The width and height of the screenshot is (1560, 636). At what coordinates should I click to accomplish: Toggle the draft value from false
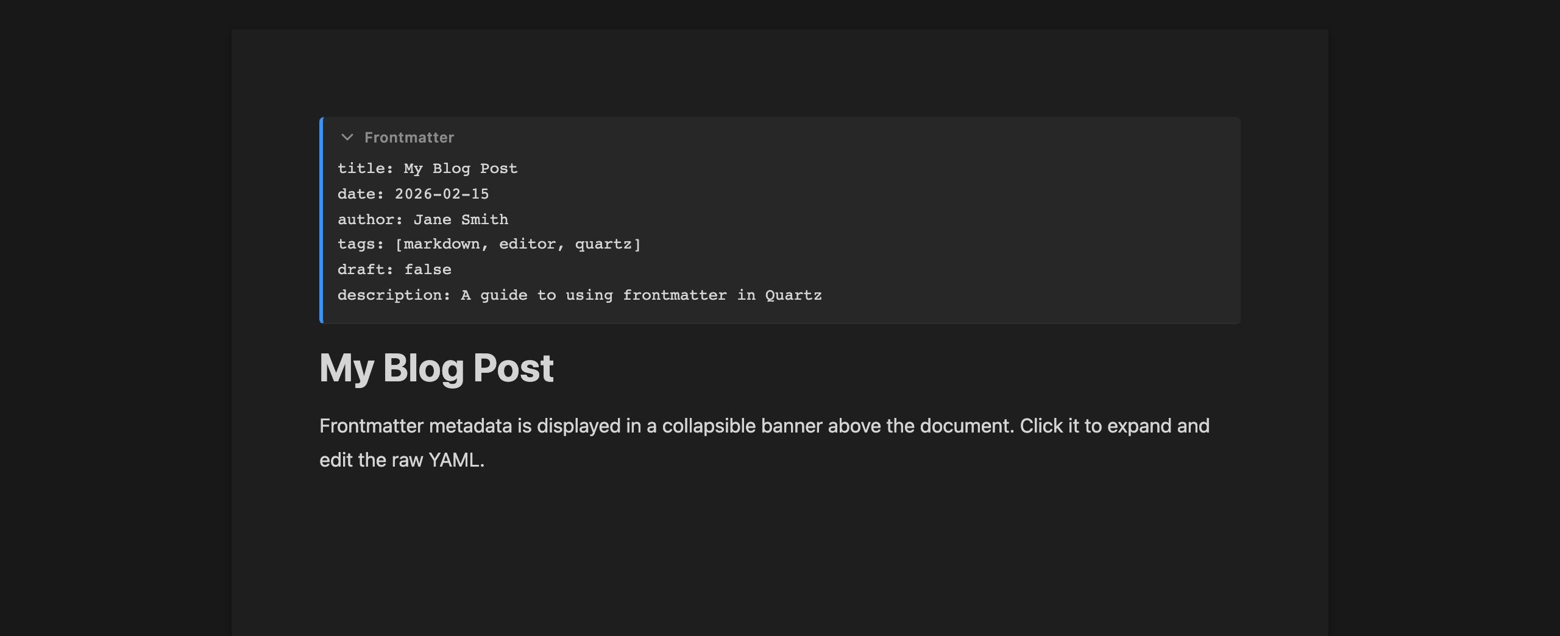pyautogui.click(x=428, y=269)
